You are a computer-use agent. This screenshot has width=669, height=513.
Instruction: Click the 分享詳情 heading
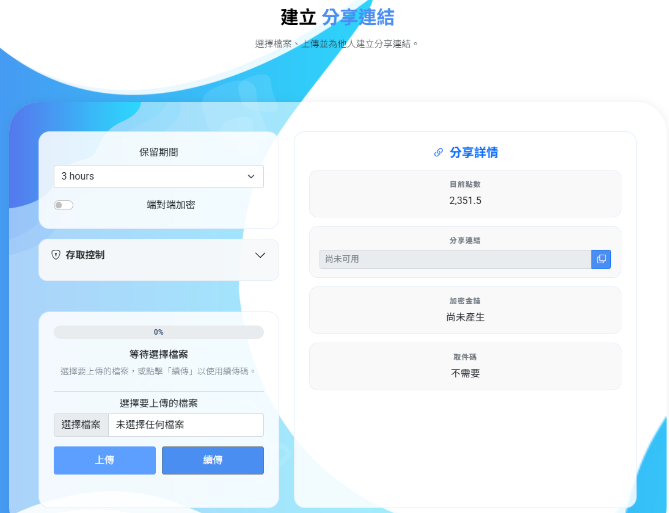[x=473, y=153]
